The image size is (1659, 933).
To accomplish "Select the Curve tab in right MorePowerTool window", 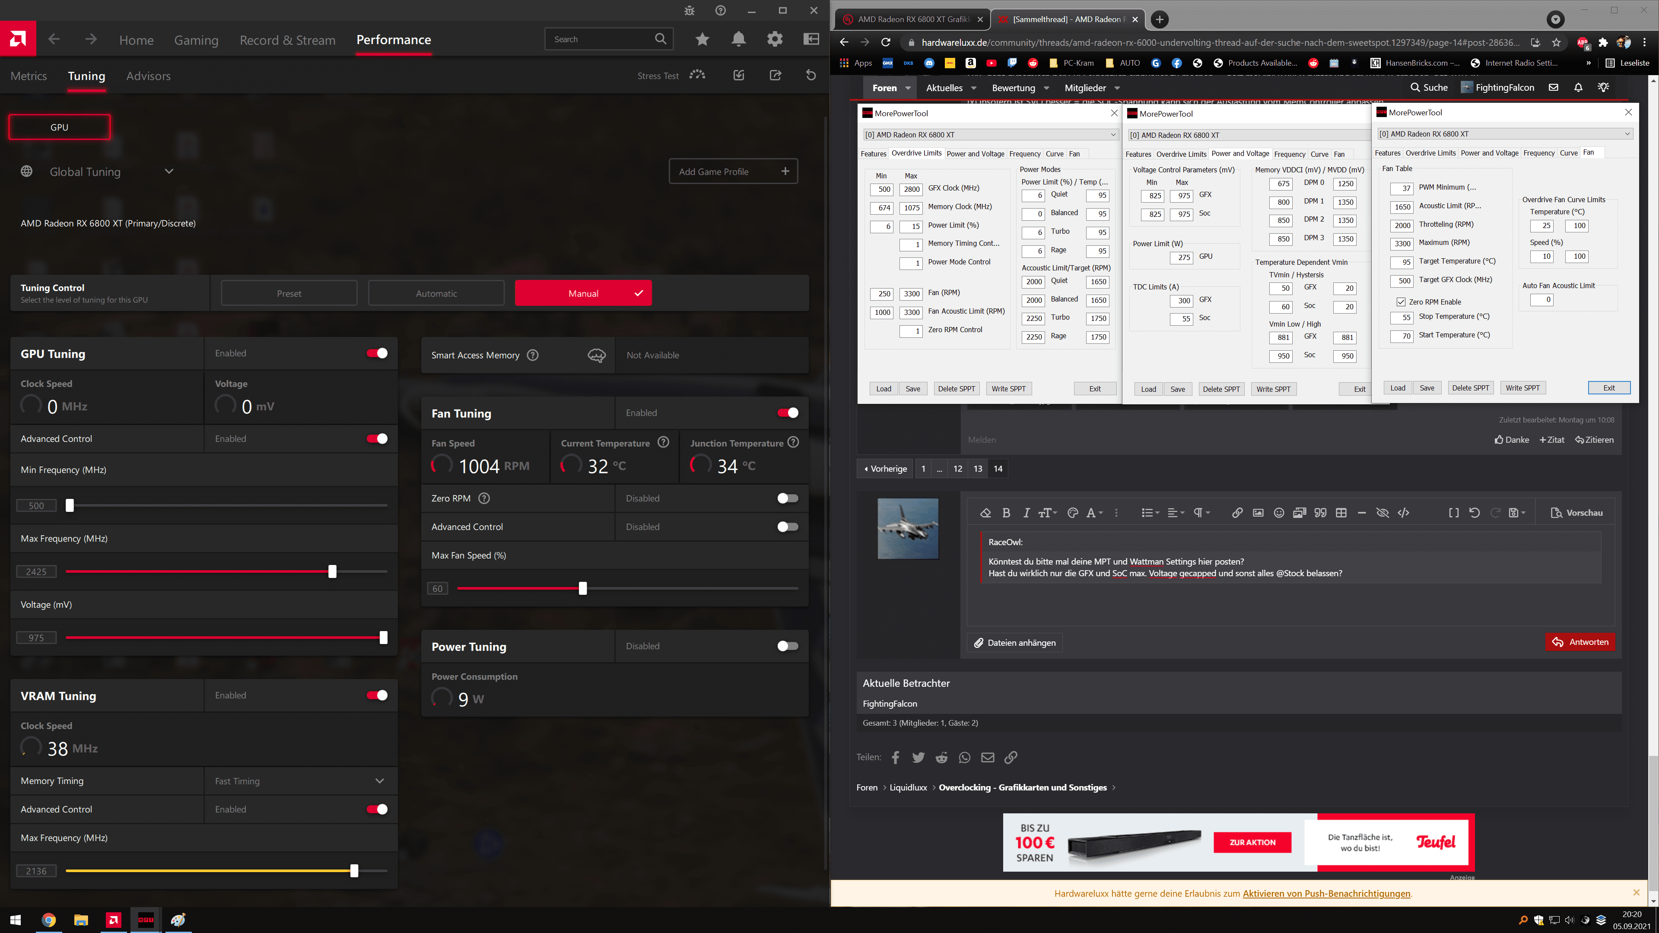I will click(x=1568, y=153).
